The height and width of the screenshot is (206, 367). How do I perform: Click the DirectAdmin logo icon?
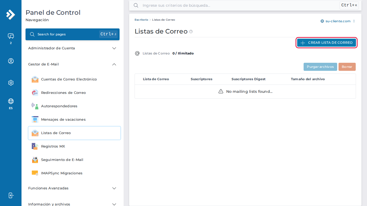click(x=11, y=14)
